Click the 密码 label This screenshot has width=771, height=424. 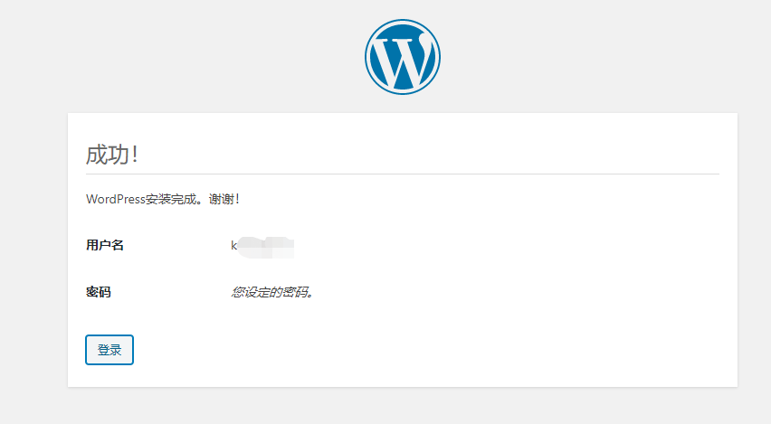99,292
